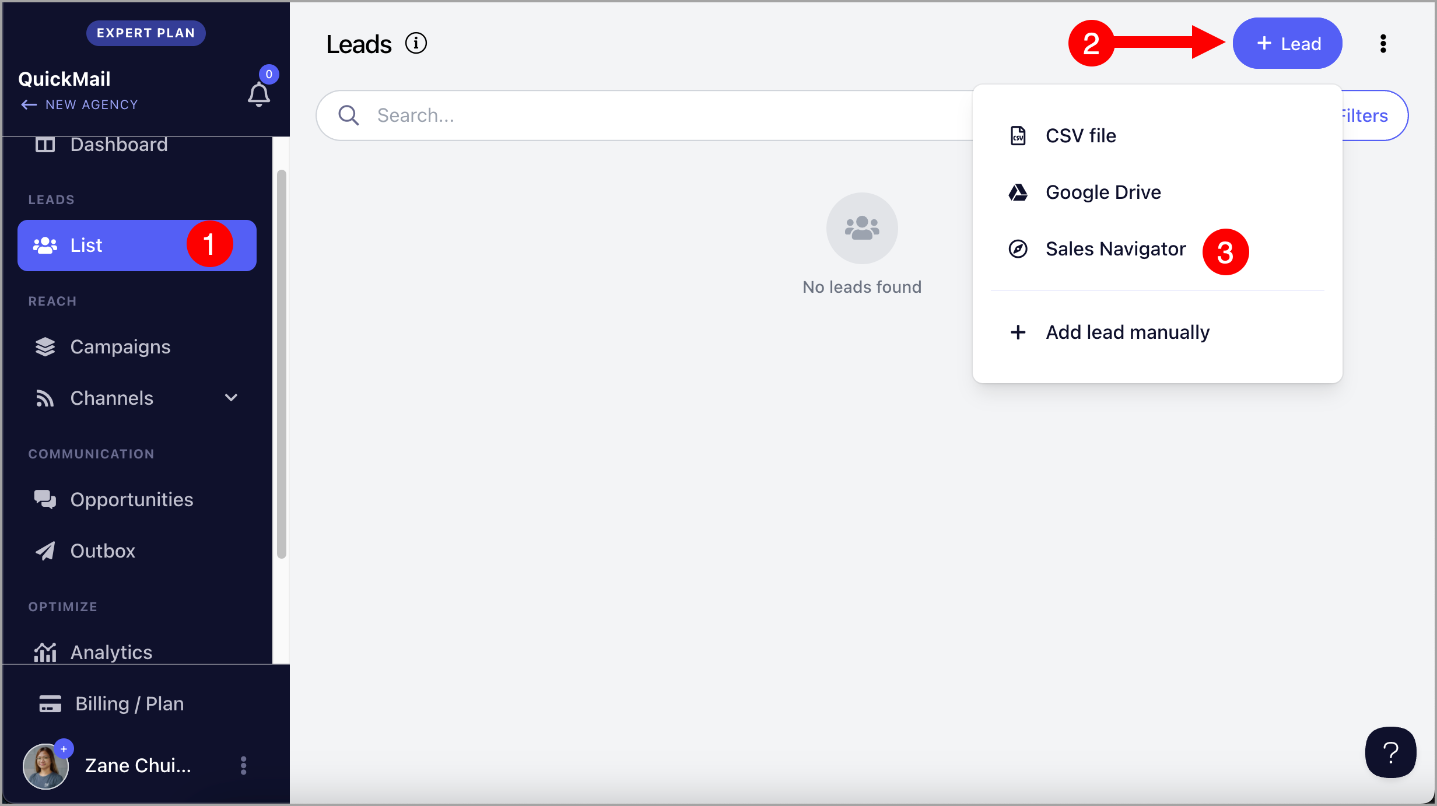Open the notifications bell
Viewport: 1437px width, 806px height.
coord(259,94)
